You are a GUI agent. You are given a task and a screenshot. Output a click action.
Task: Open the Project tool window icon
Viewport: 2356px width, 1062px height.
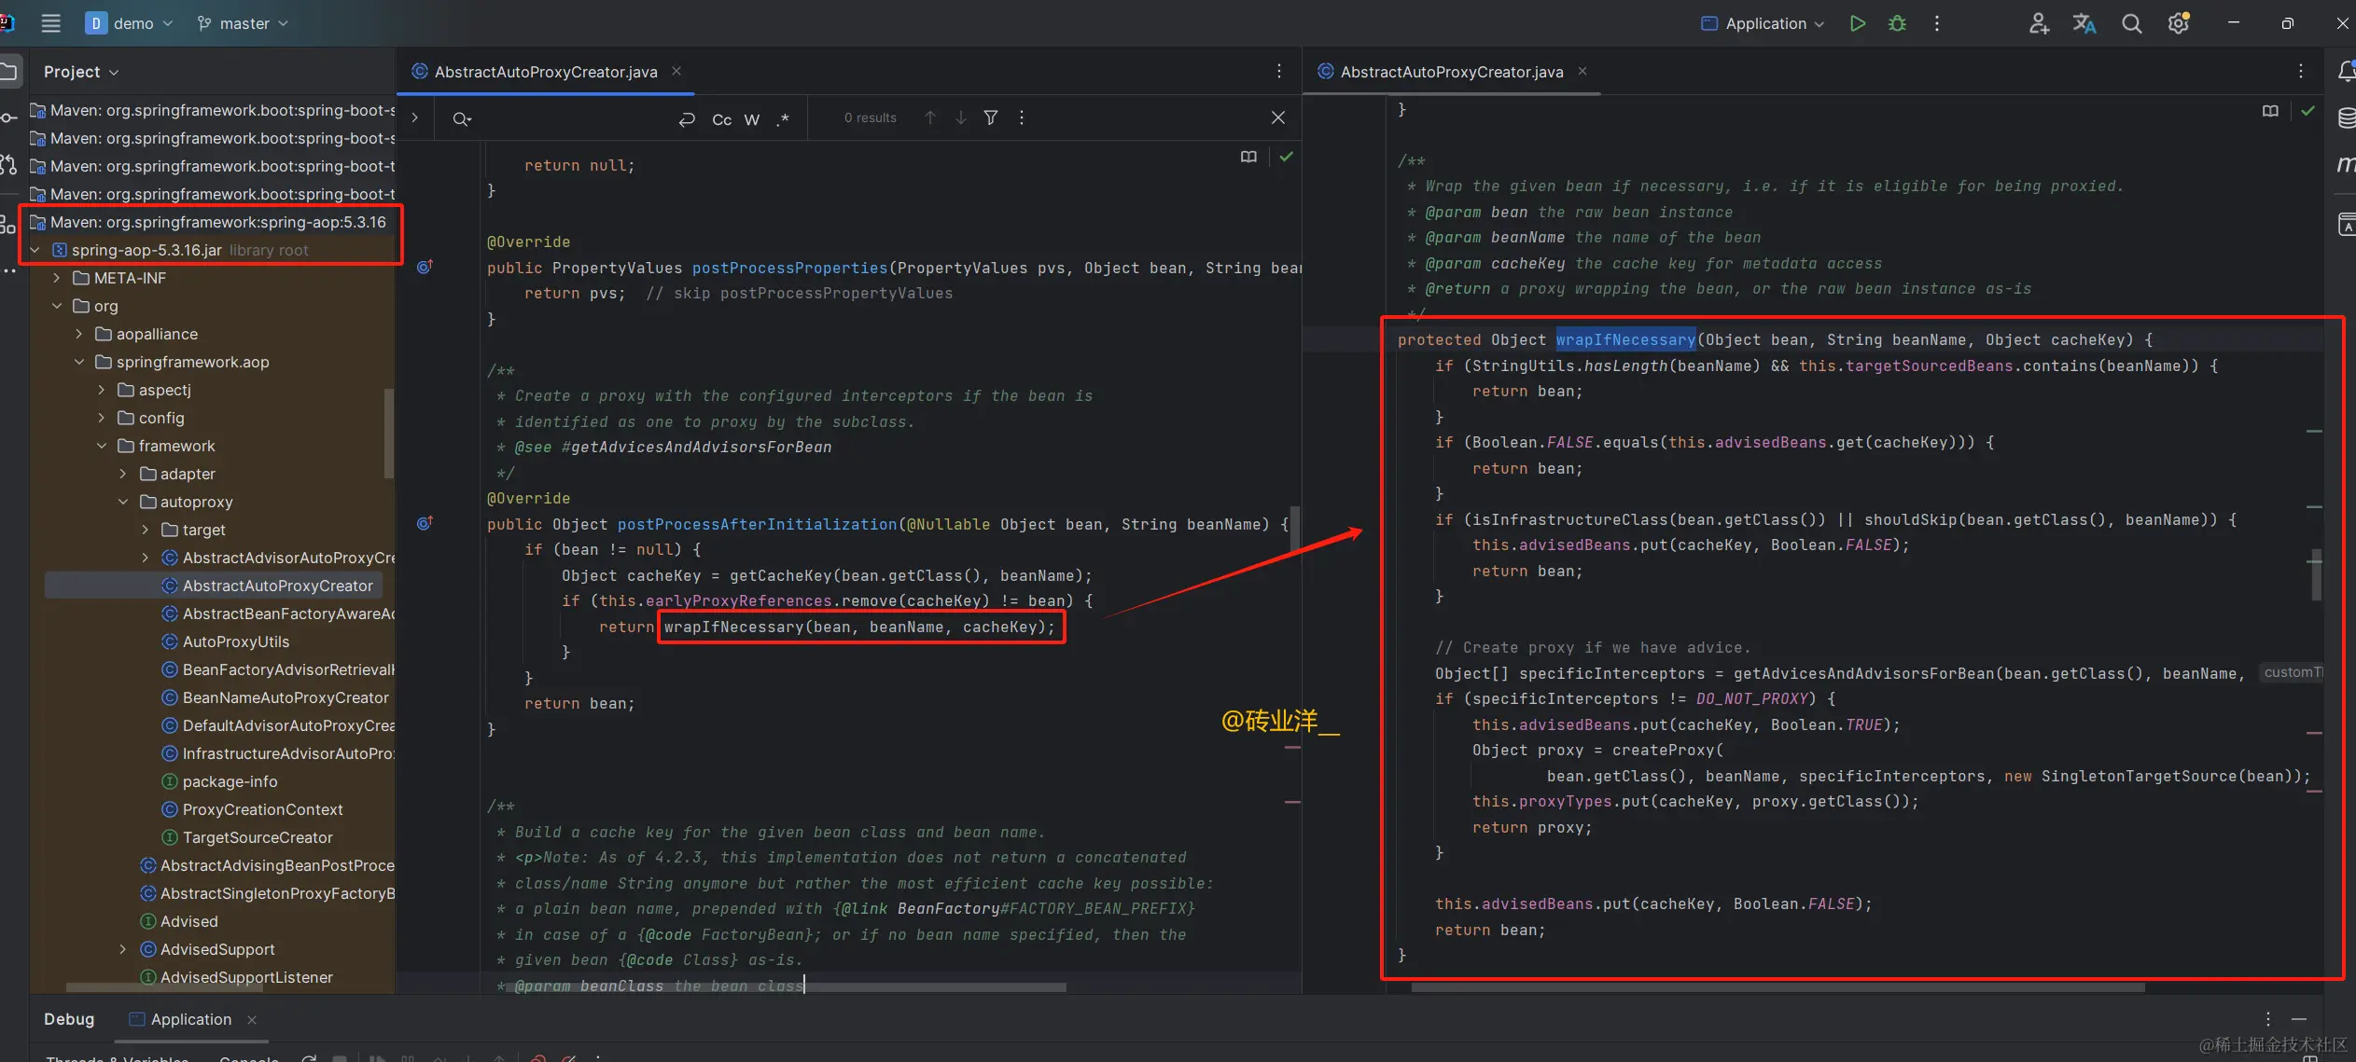[9, 72]
